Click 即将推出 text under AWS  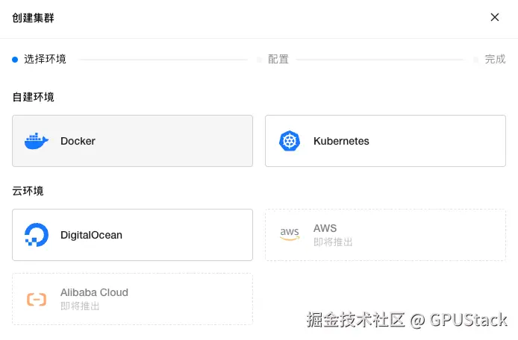click(333, 242)
